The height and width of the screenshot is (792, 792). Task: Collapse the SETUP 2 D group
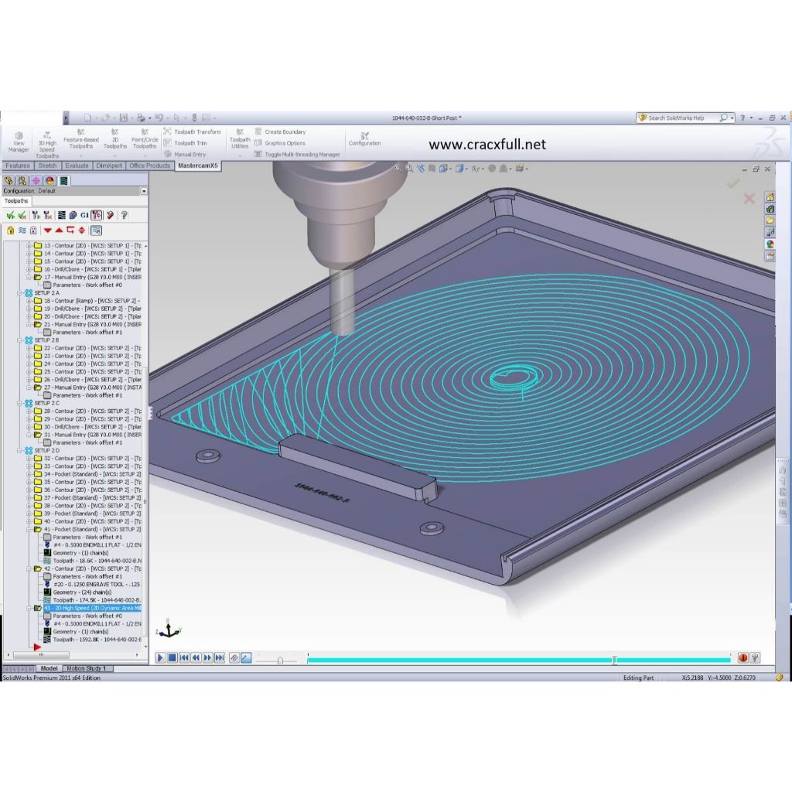(20, 450)
